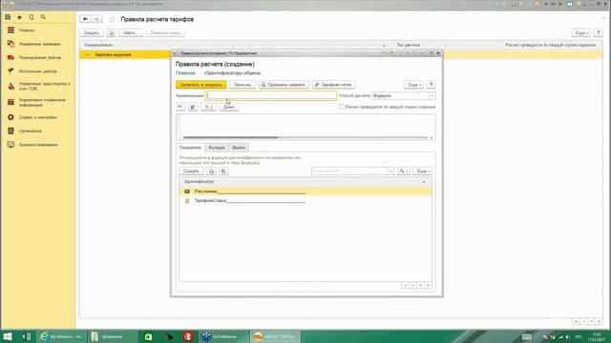Click the Демо button
Screen dimensions: 611x343
click(229, 107)
